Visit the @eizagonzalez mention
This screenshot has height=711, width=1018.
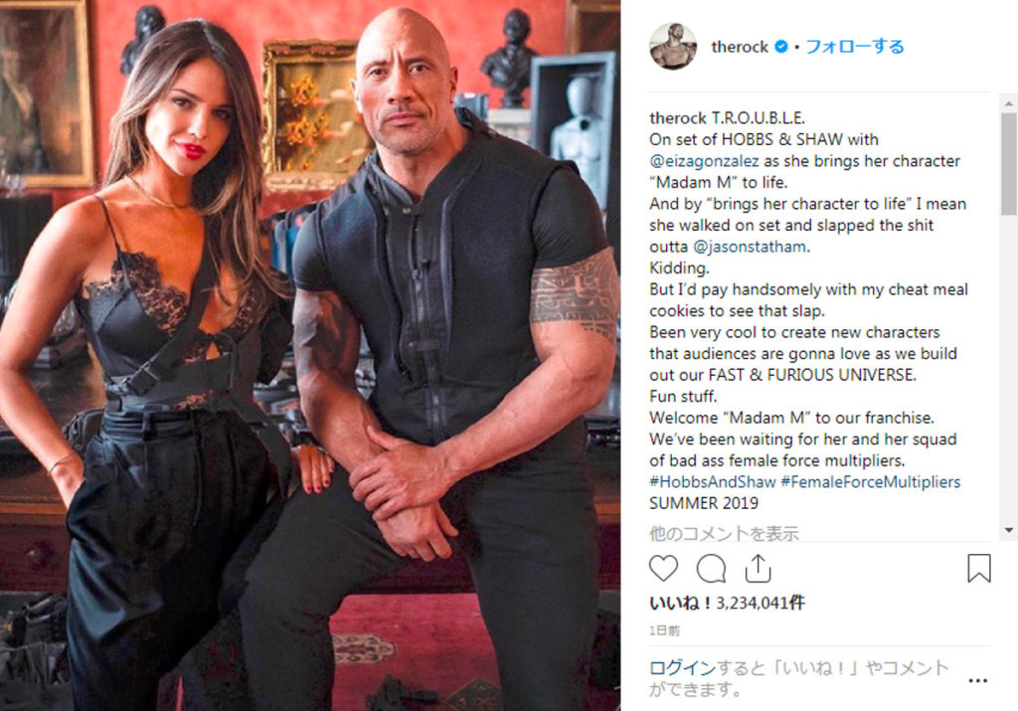(x=704, y=161)
